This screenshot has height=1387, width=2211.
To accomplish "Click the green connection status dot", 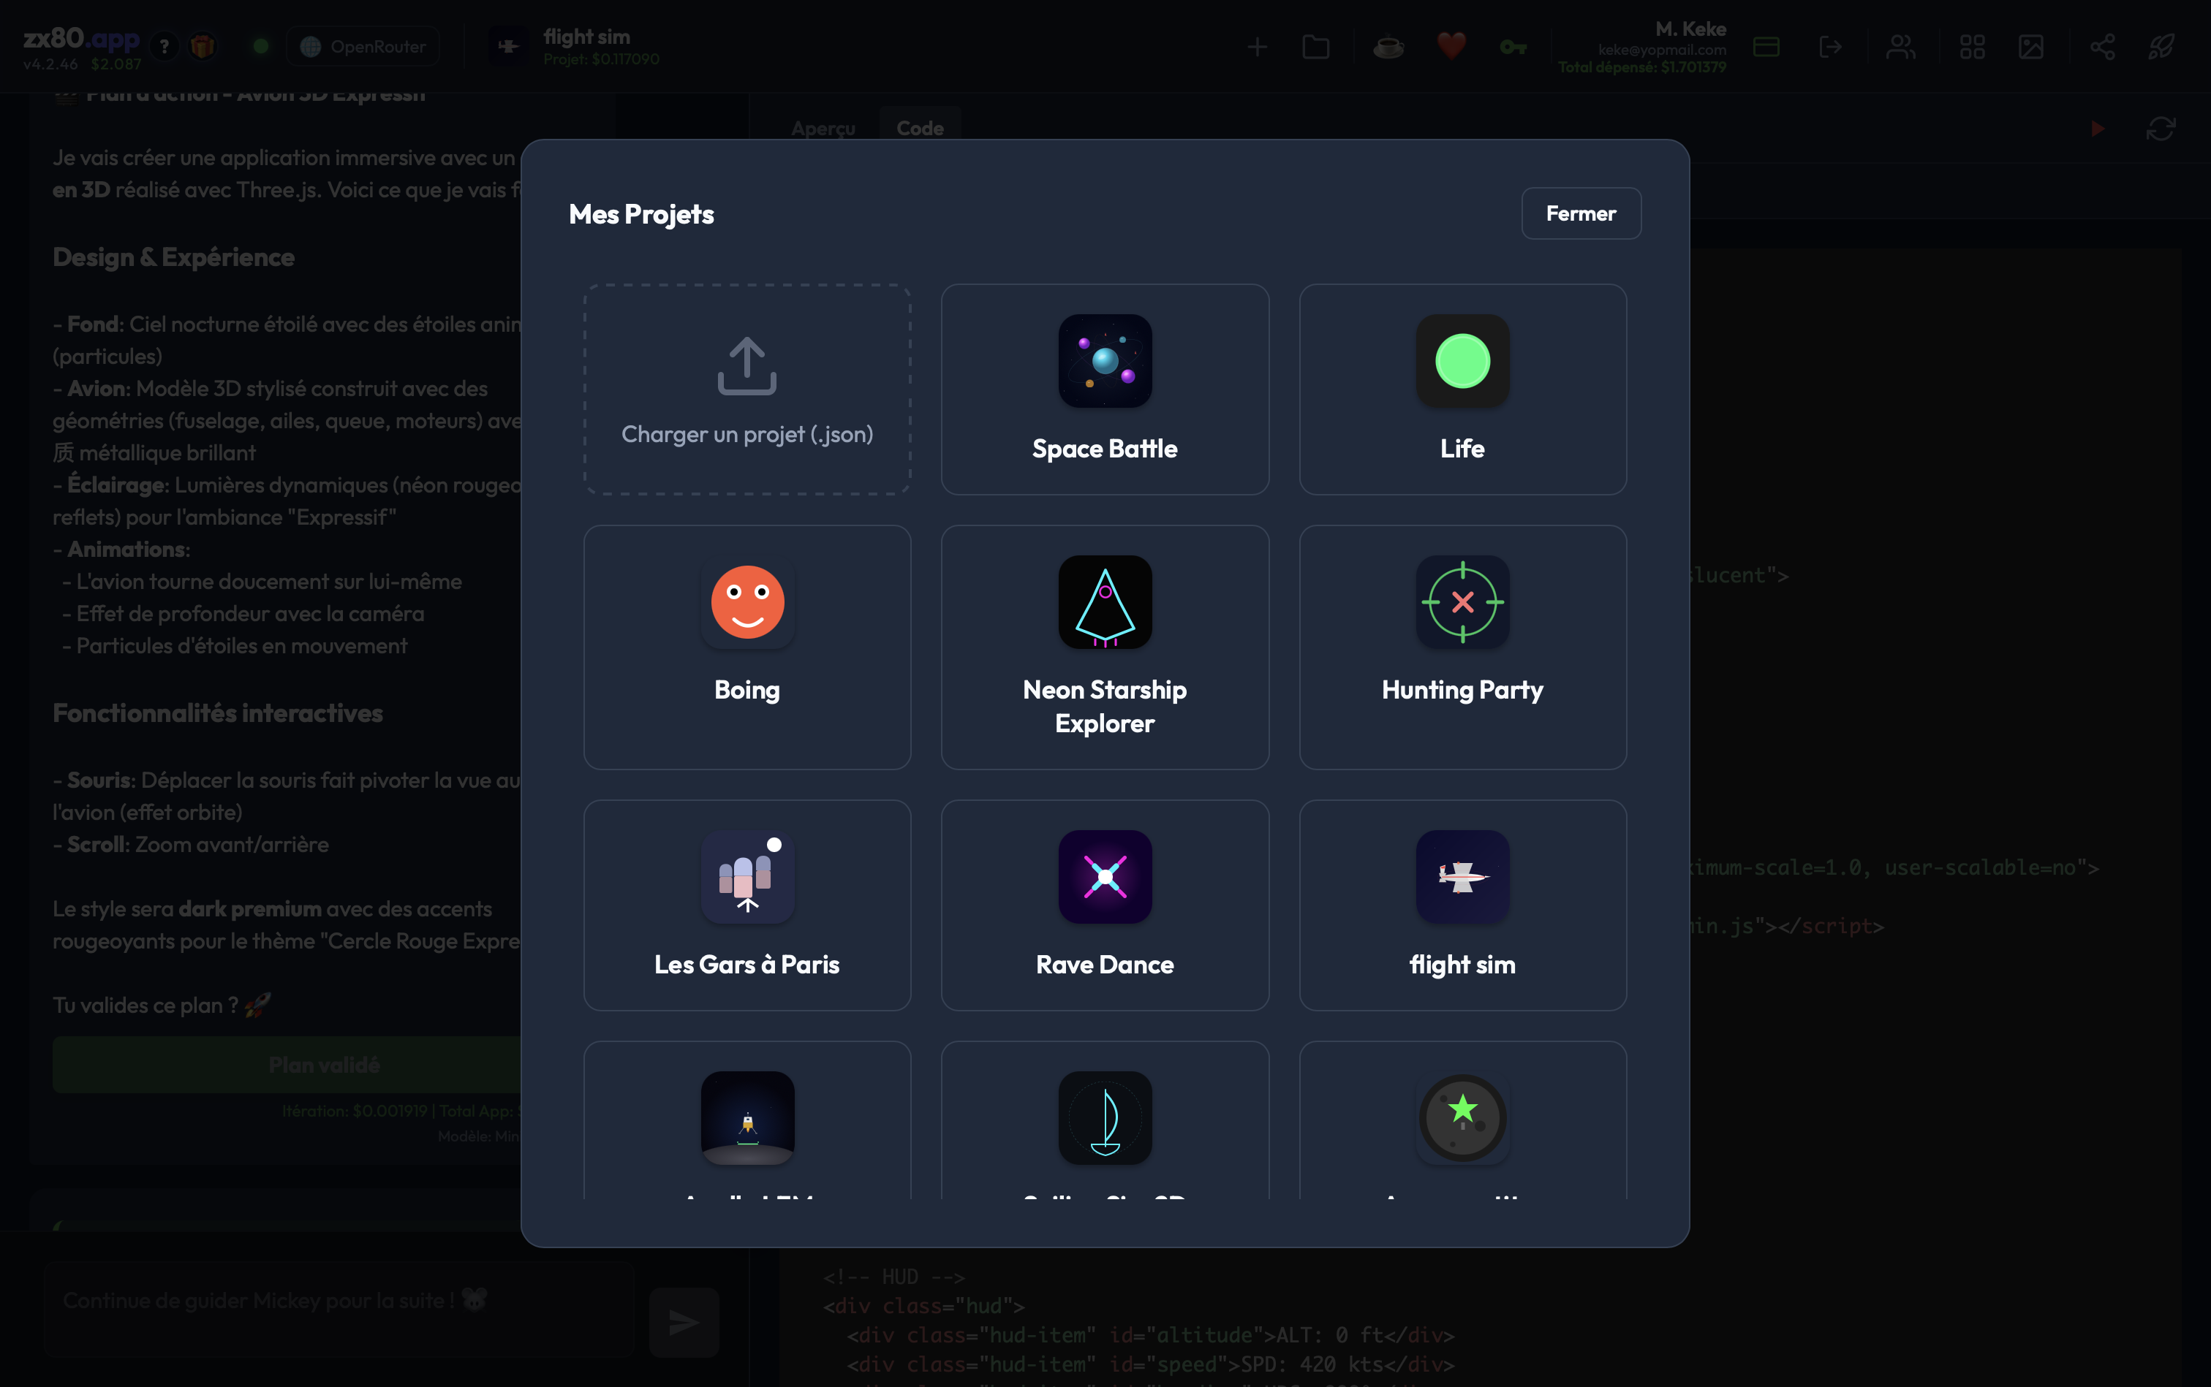I will [261, 46].
